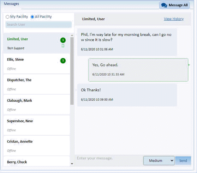
Task: Open chat with Supervisor, New
Action: [32, 125]
